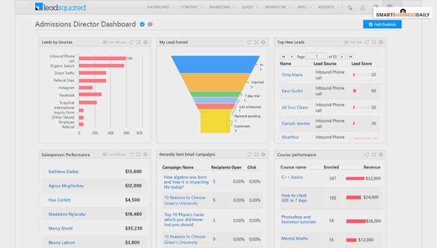Open Salesperson Performance settings gear
This screenshot has width=437, height=248.
(x=145, y=154)
